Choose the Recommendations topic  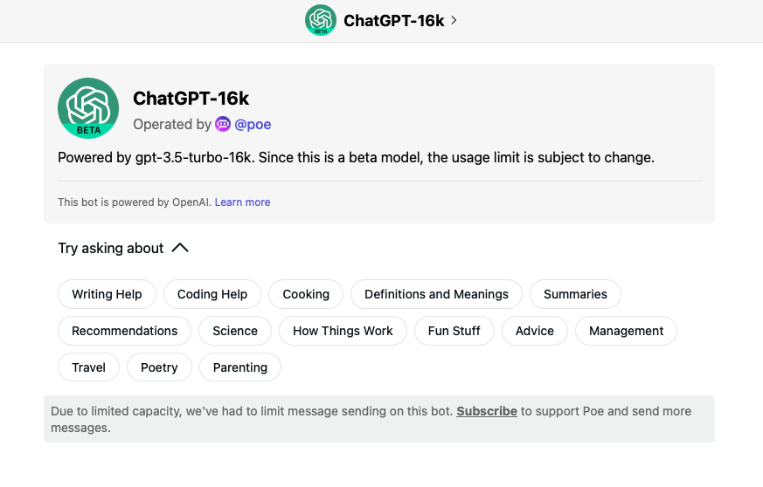click(x=124, y=331)
